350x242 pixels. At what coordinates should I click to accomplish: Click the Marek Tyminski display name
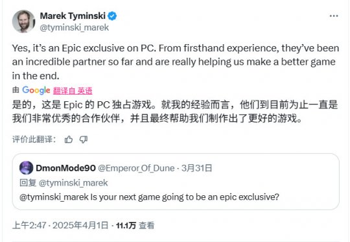click(73, 16)
